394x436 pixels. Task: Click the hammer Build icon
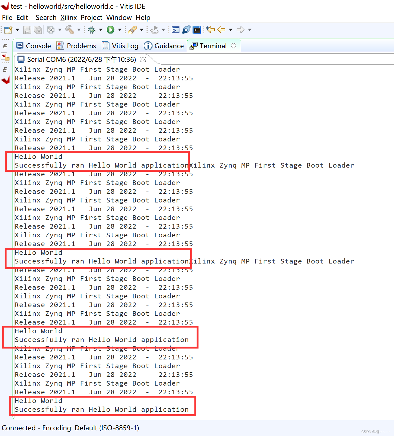pyautogui.click(x=70, y=30)
